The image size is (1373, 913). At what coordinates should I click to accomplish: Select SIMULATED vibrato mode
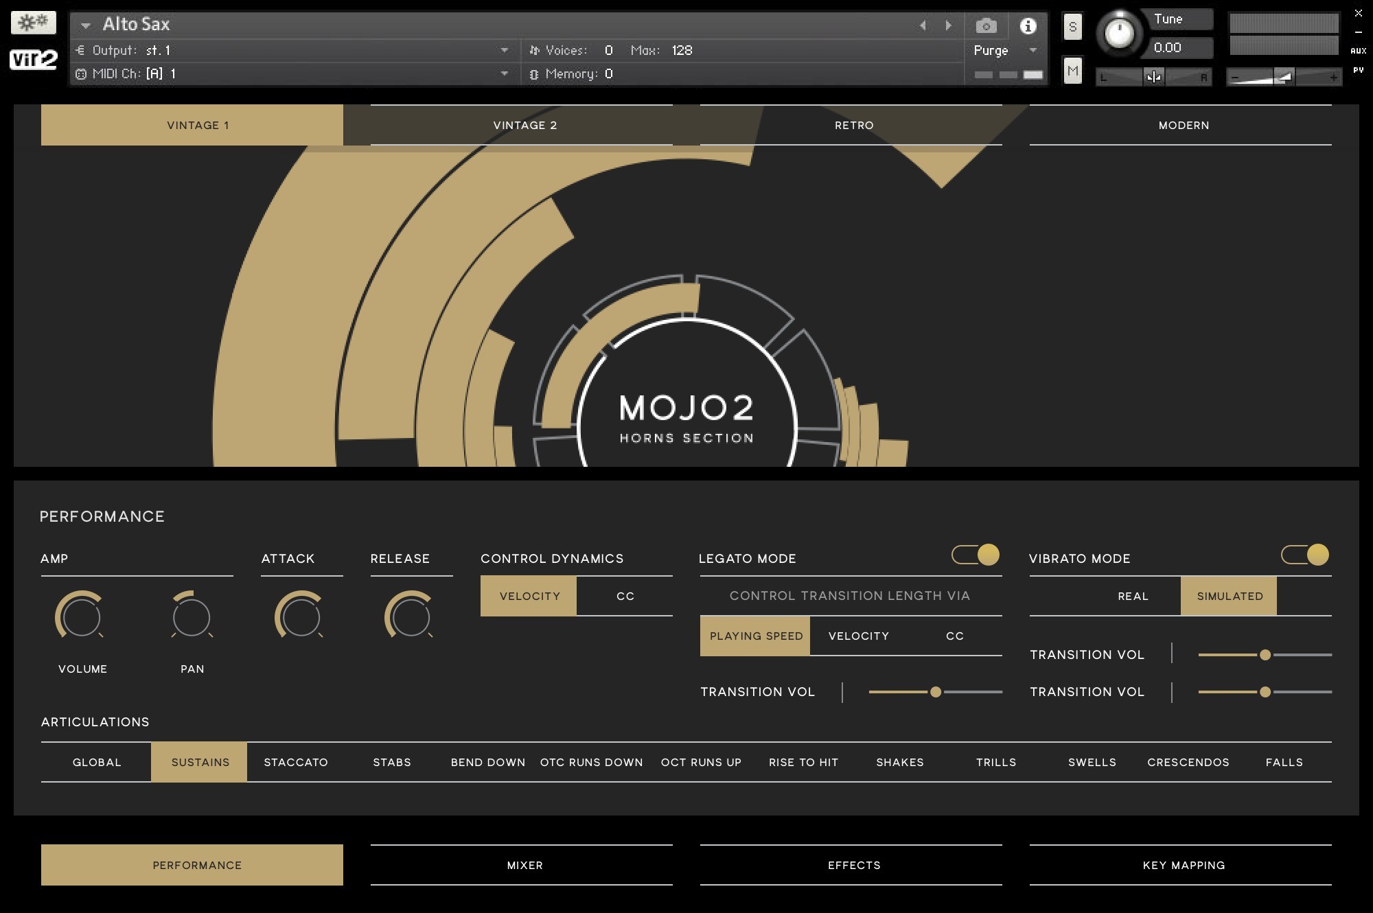pyautogui.click(x=1229, y=596)
